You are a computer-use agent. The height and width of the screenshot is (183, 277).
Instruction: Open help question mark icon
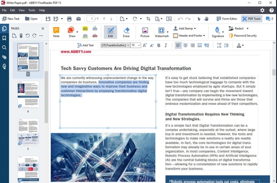click(x=271, y=10)
